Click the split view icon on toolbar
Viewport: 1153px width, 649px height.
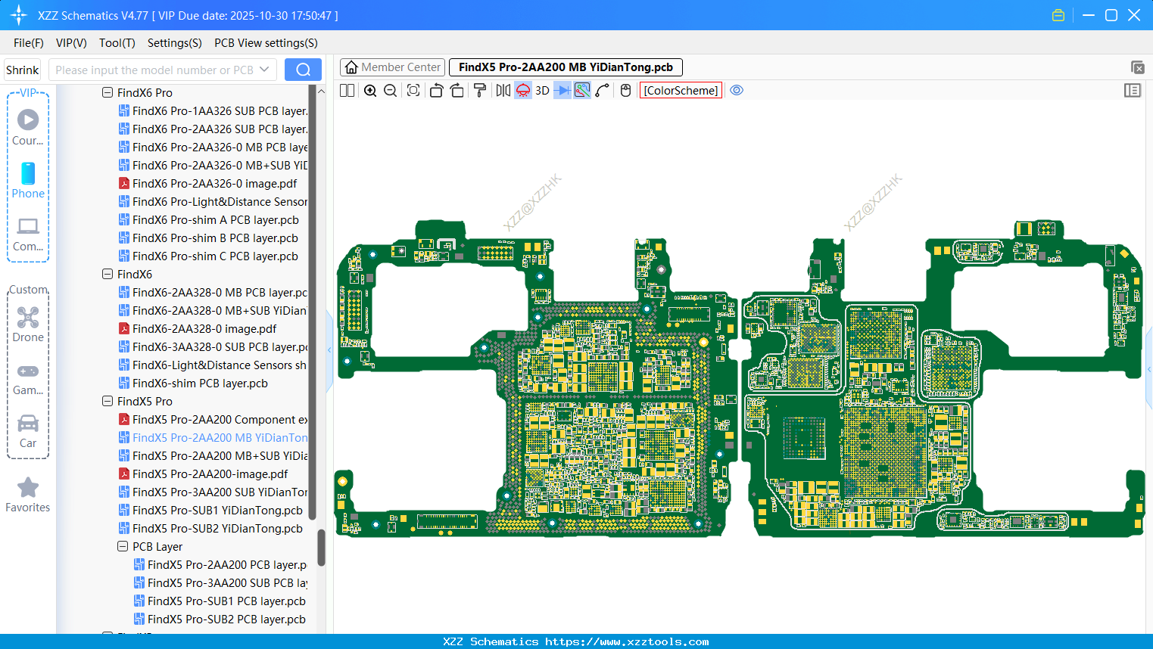(347, 90)
